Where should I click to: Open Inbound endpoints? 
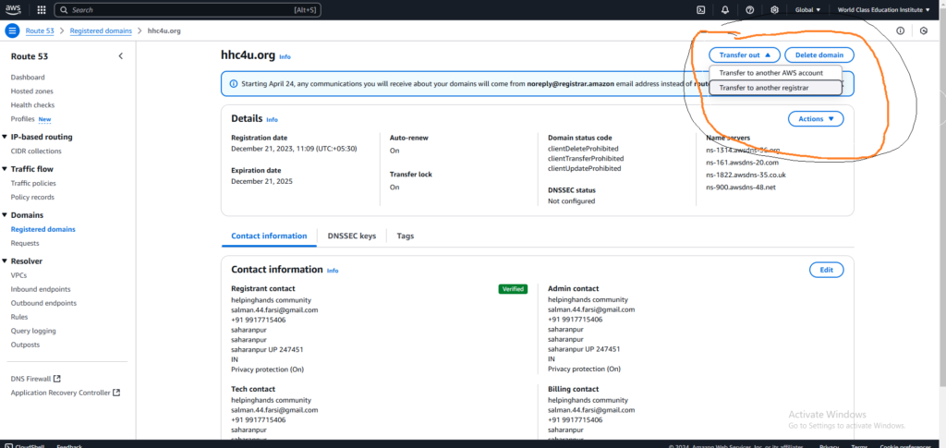(41, 289)
